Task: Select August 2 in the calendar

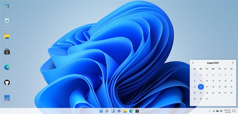Action: (201, 75)
